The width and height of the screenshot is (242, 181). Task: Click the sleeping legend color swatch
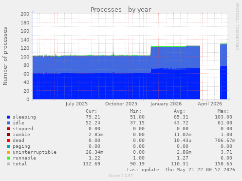(x=8, y=117)
